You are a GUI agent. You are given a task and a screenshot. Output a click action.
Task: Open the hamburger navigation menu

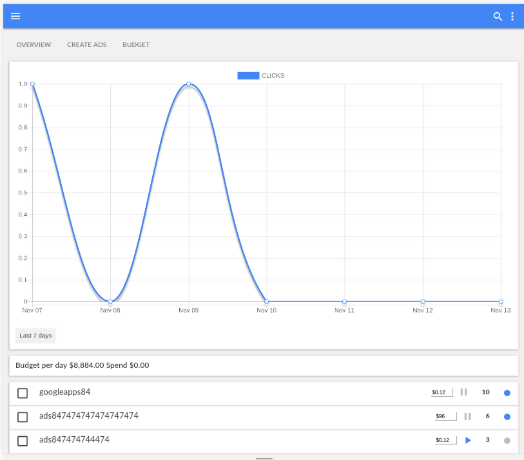15,16
